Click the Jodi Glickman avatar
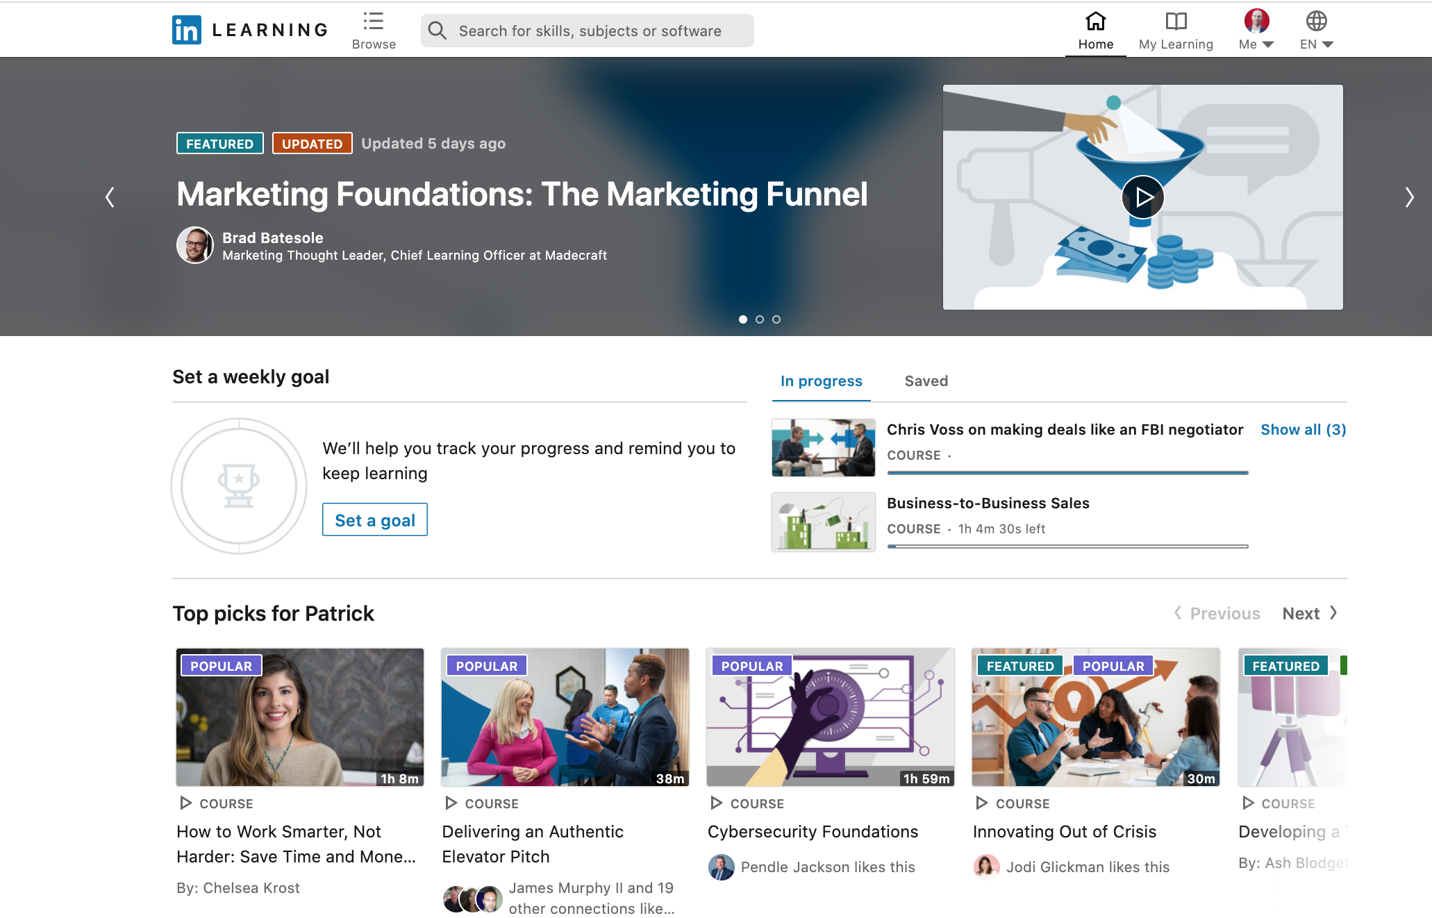 click(987, 867)
